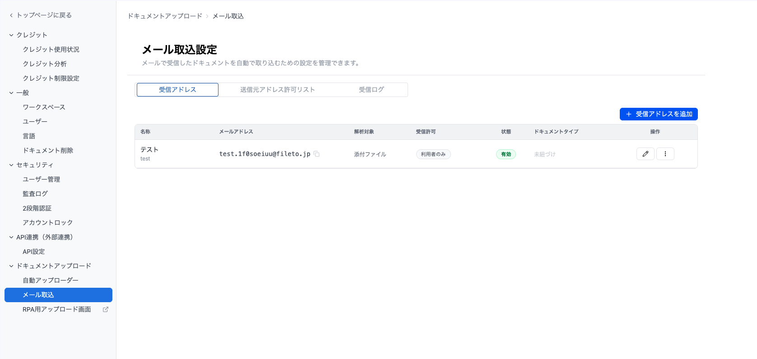Open API設定 page

[x=34, y=252]
